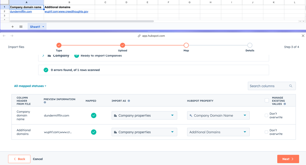Click the Details step circle
This screenshot has height=165, width=306.
[250, 45]
